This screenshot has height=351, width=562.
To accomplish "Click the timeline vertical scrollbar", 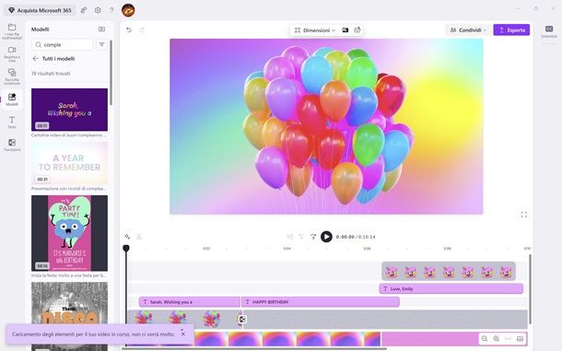I will (x=530, y=289).
